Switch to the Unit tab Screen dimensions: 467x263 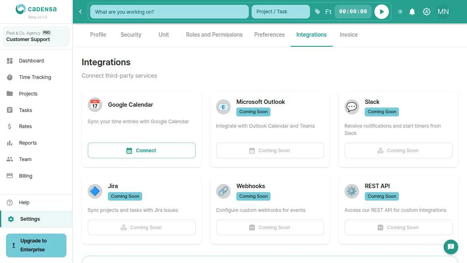163,35
